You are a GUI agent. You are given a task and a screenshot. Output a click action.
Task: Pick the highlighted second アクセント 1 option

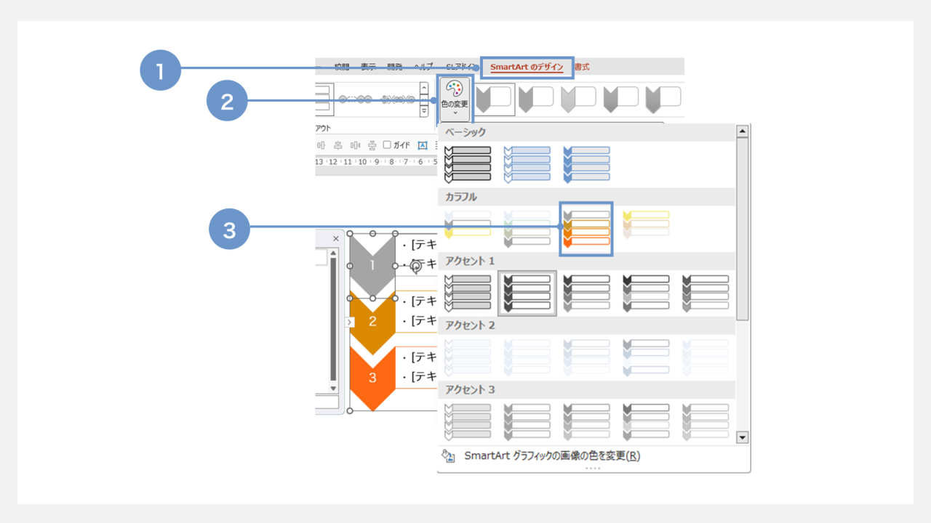[x=527, y=293]
